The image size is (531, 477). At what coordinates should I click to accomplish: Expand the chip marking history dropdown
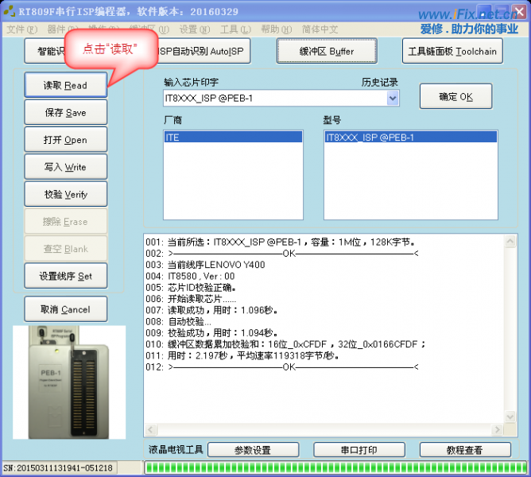[x=393, y=99]
